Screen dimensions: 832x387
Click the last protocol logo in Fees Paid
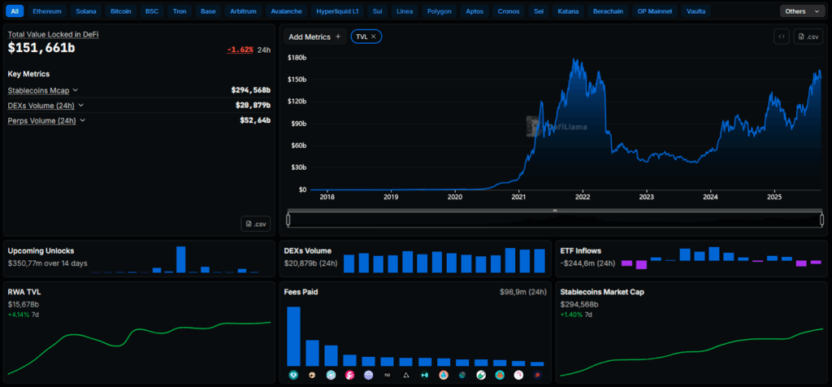[x=537, y=375]
